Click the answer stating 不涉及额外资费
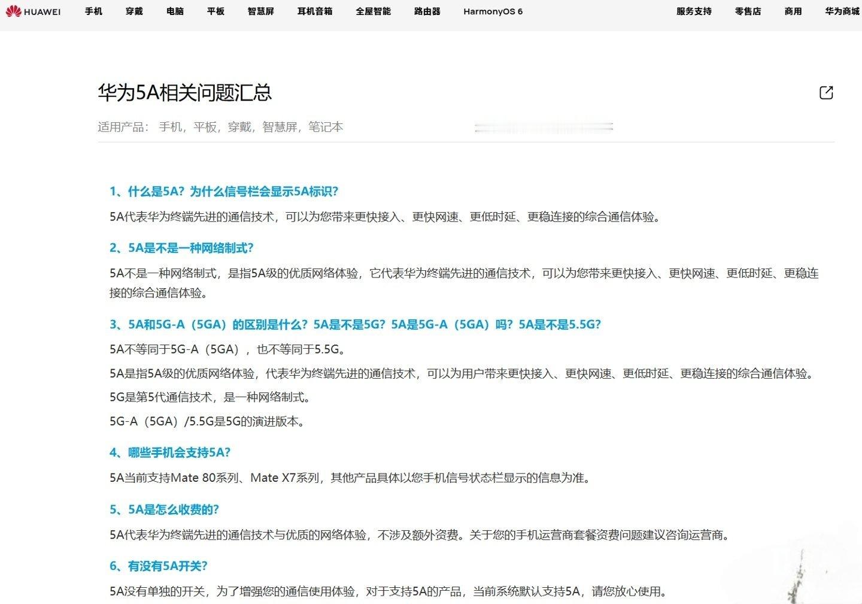This screenshot has width=862, height=604. point(420,535)
